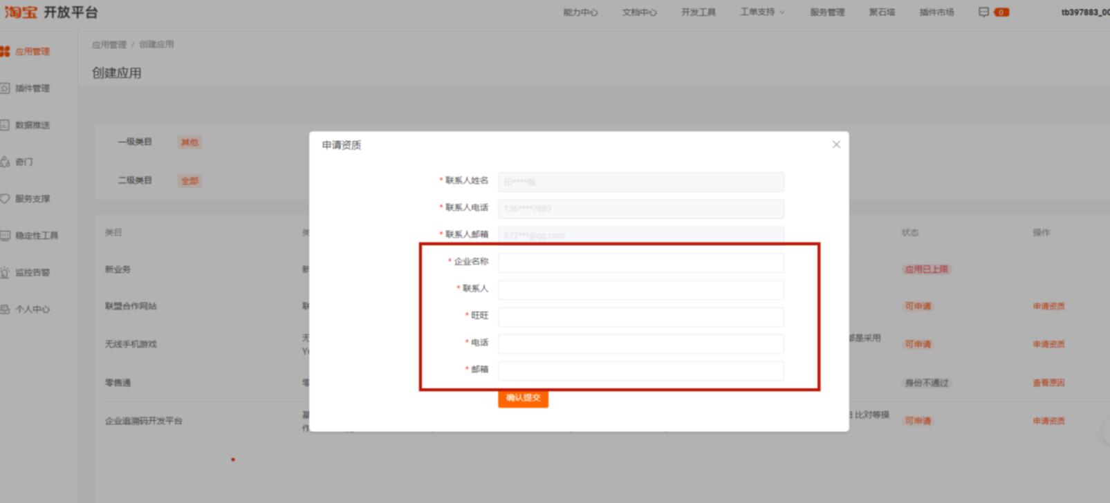Go to 能力中心 in the top navigation
This screenshot has height=503, width=1110.
point(580,12)
